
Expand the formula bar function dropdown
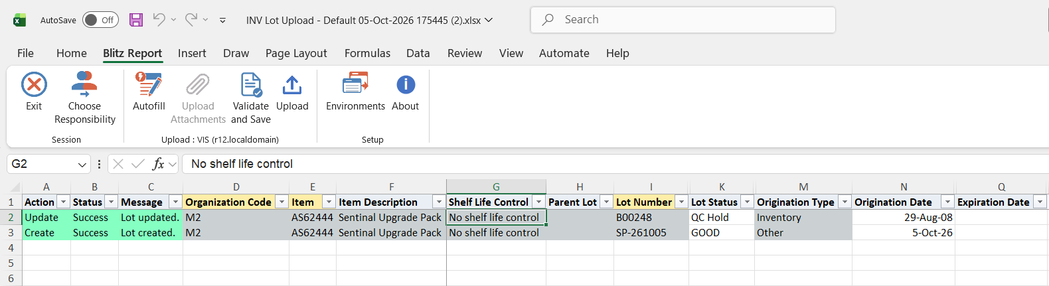(x=173, y=164)
